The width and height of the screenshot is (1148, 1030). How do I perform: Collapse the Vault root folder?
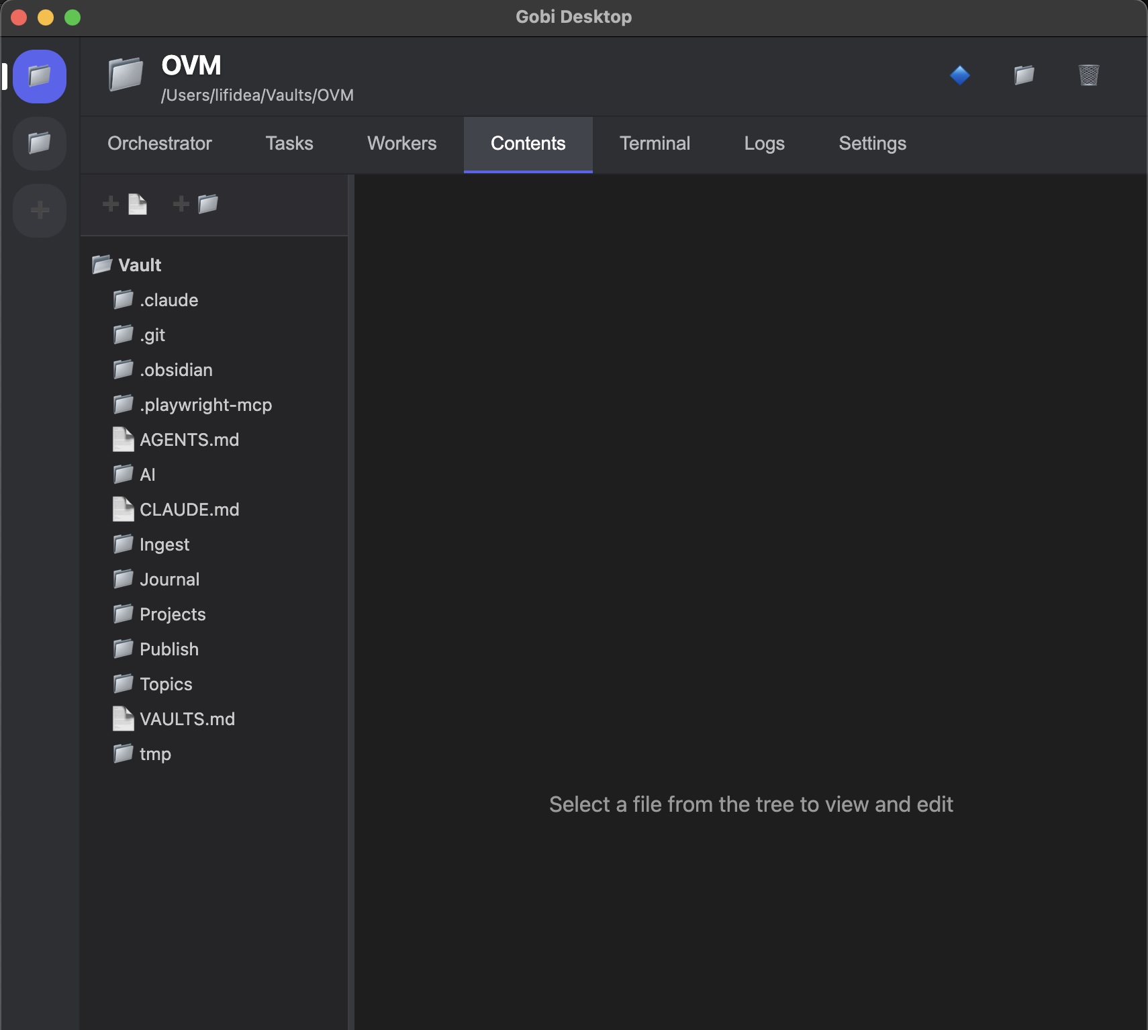tap(139, 265)
